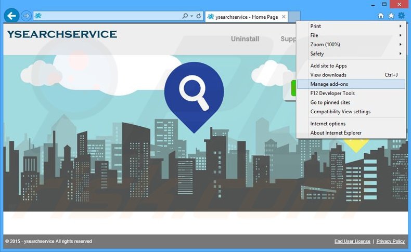This screenshot has height=252, width=411.
Task: Click the Uninstall link on page
Action: 245,39
